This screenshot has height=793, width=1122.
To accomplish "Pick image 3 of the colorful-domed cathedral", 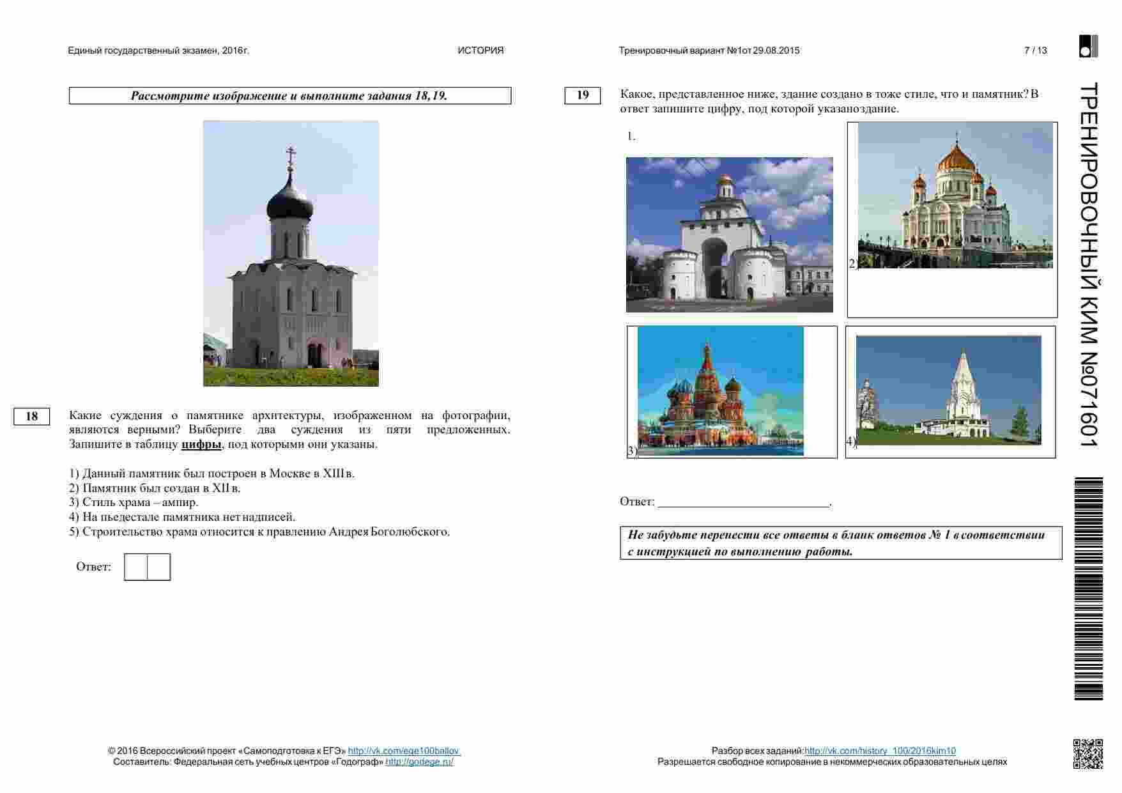I will click(x=720, y=390).
